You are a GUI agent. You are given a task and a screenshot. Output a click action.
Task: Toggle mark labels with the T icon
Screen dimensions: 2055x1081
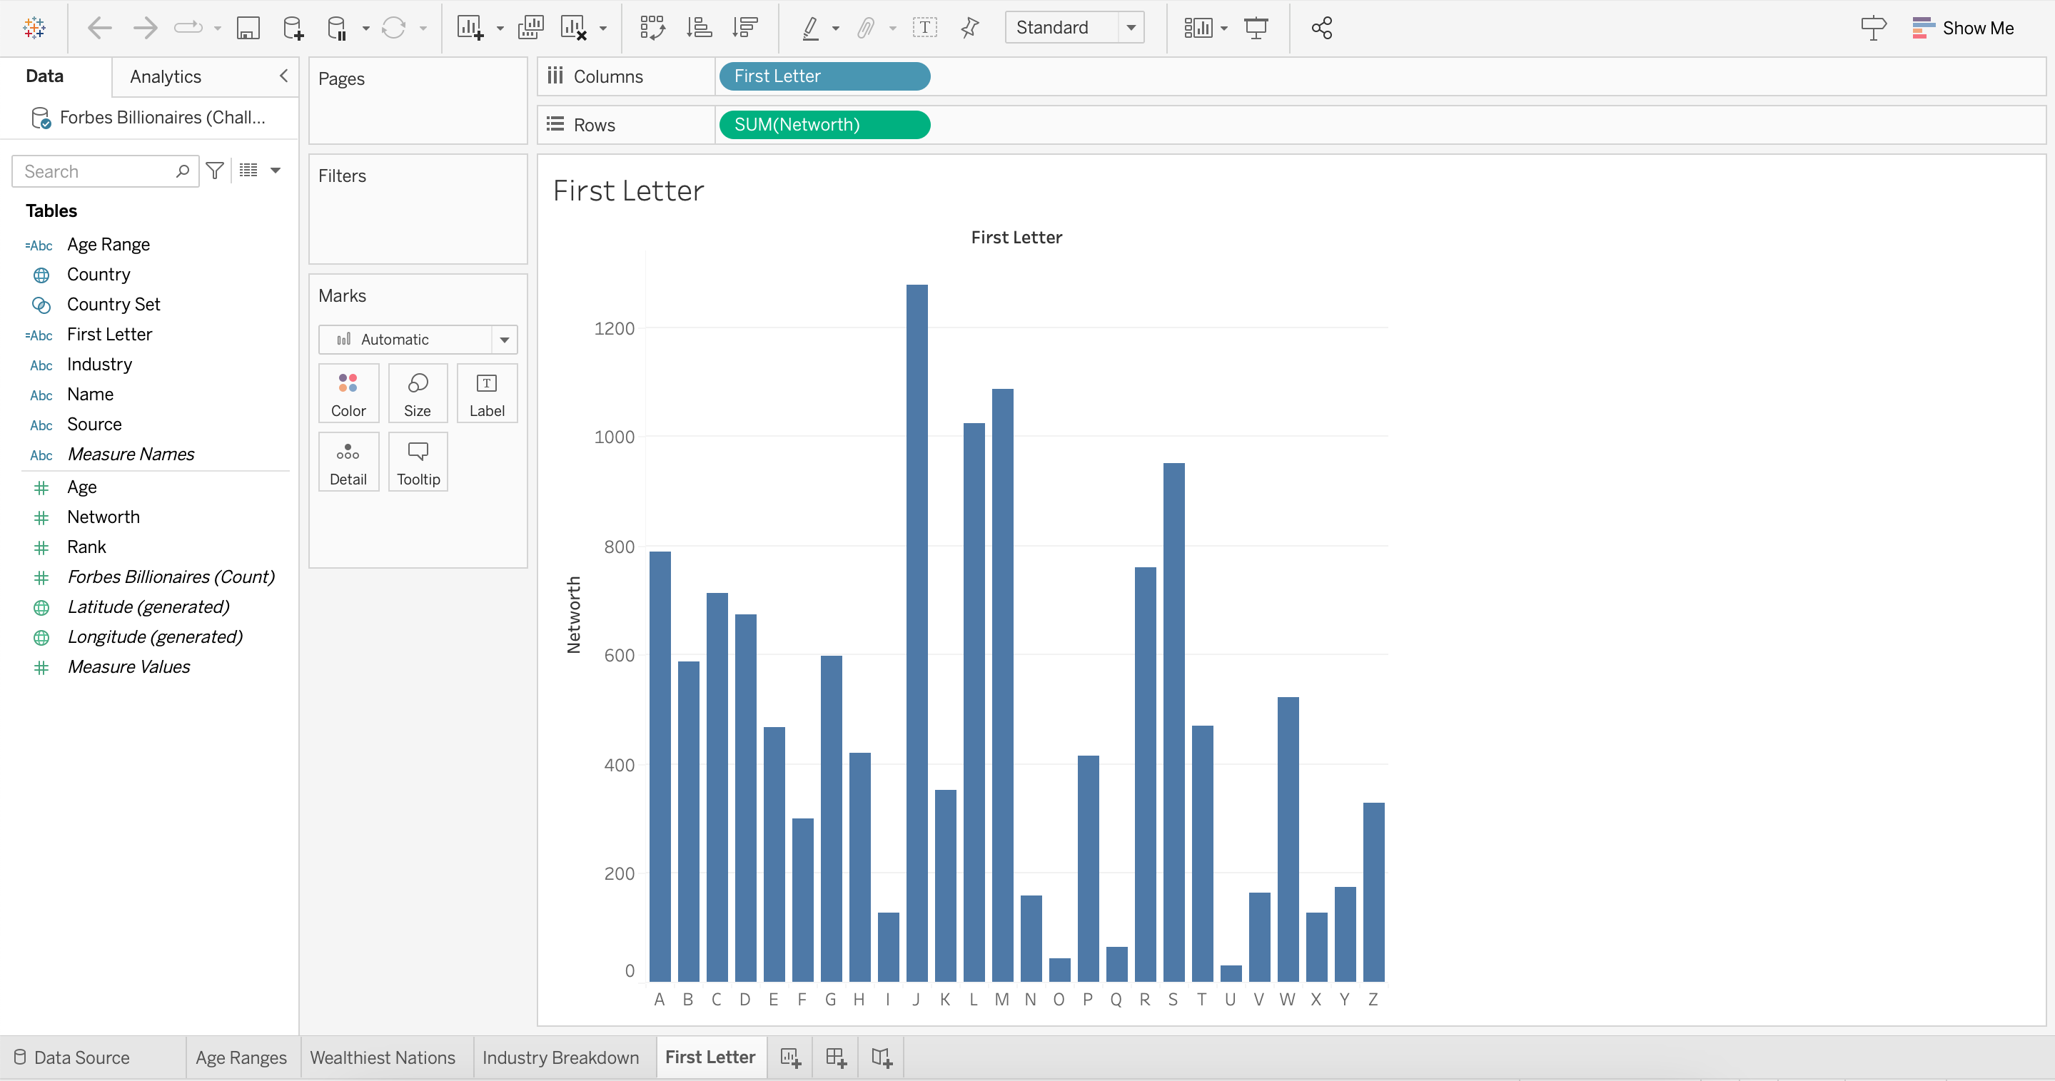click(924, 29)
